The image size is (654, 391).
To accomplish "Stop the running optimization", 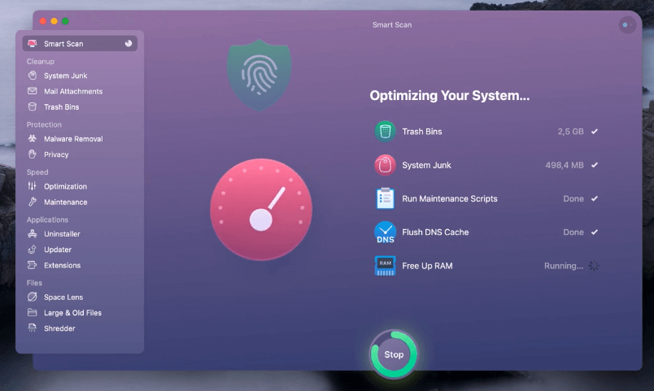I will tap(394, 354).
